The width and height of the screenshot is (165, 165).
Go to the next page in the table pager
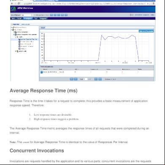pos(96,79)
